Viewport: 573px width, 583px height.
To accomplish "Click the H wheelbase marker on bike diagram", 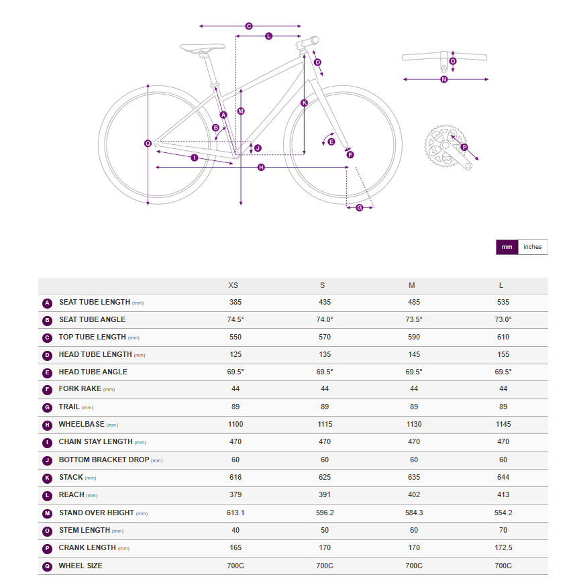I will point(261,167).
